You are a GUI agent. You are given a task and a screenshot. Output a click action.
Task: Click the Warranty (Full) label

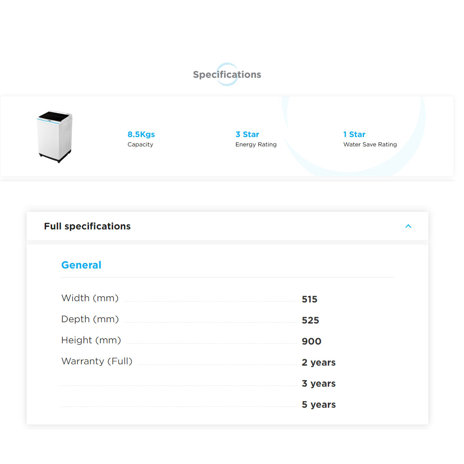point(97,361)
